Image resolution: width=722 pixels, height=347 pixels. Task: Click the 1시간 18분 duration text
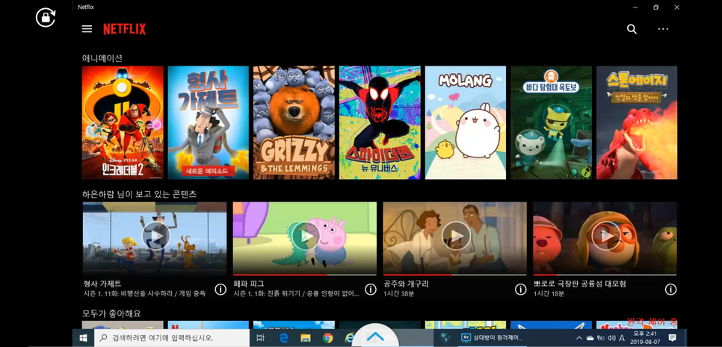coord(549,293)
